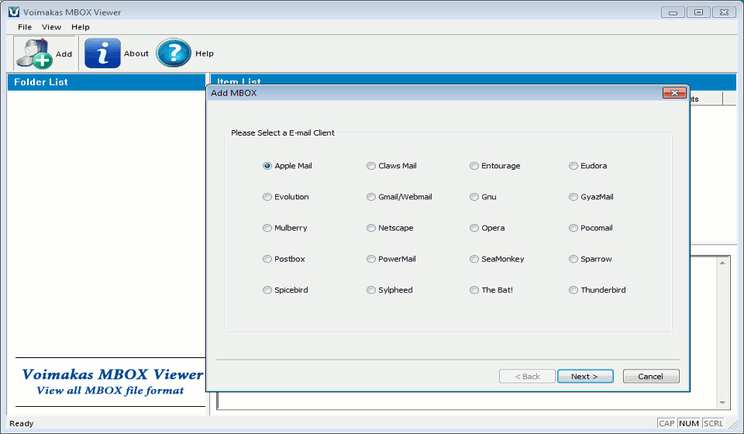744x434 pixels.
Task: Click the preview pane scroll down arrow
Action: tap(722, 403)
